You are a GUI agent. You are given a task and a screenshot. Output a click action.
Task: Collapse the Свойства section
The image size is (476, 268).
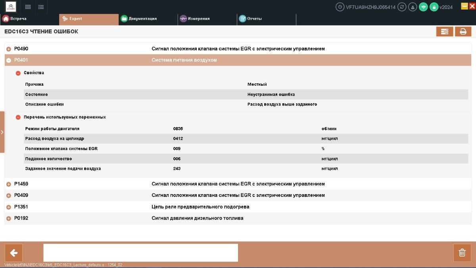click(18, 73)
